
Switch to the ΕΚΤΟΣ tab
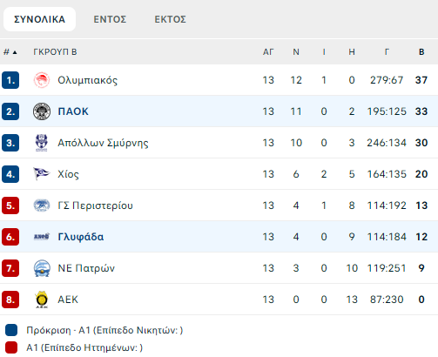tap(170, 19)
